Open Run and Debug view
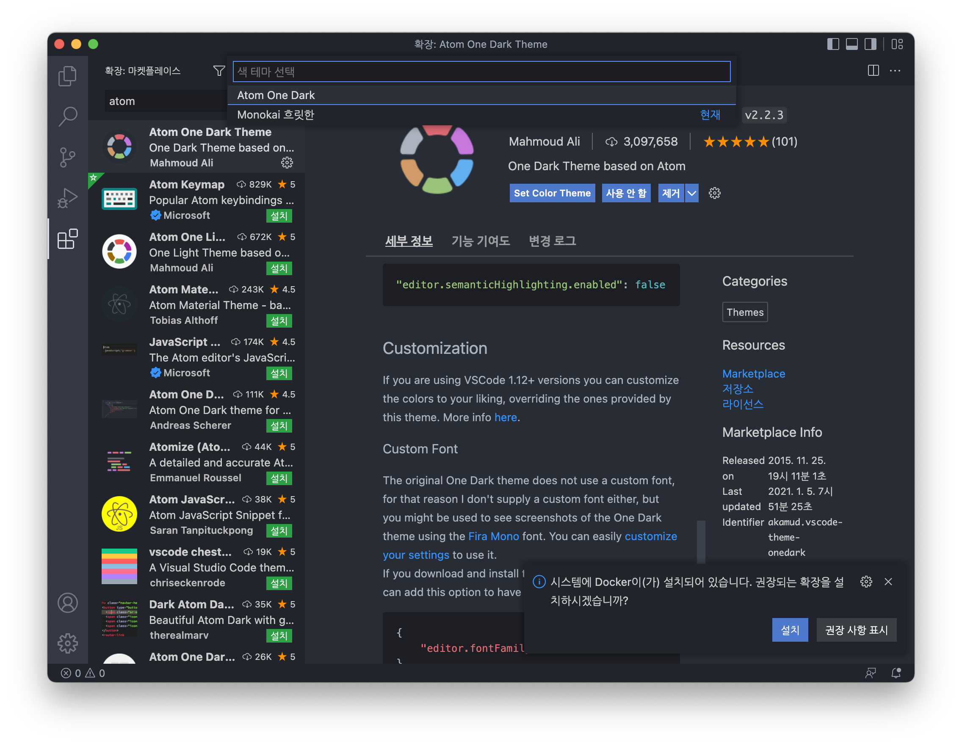 tap(67, 198)
